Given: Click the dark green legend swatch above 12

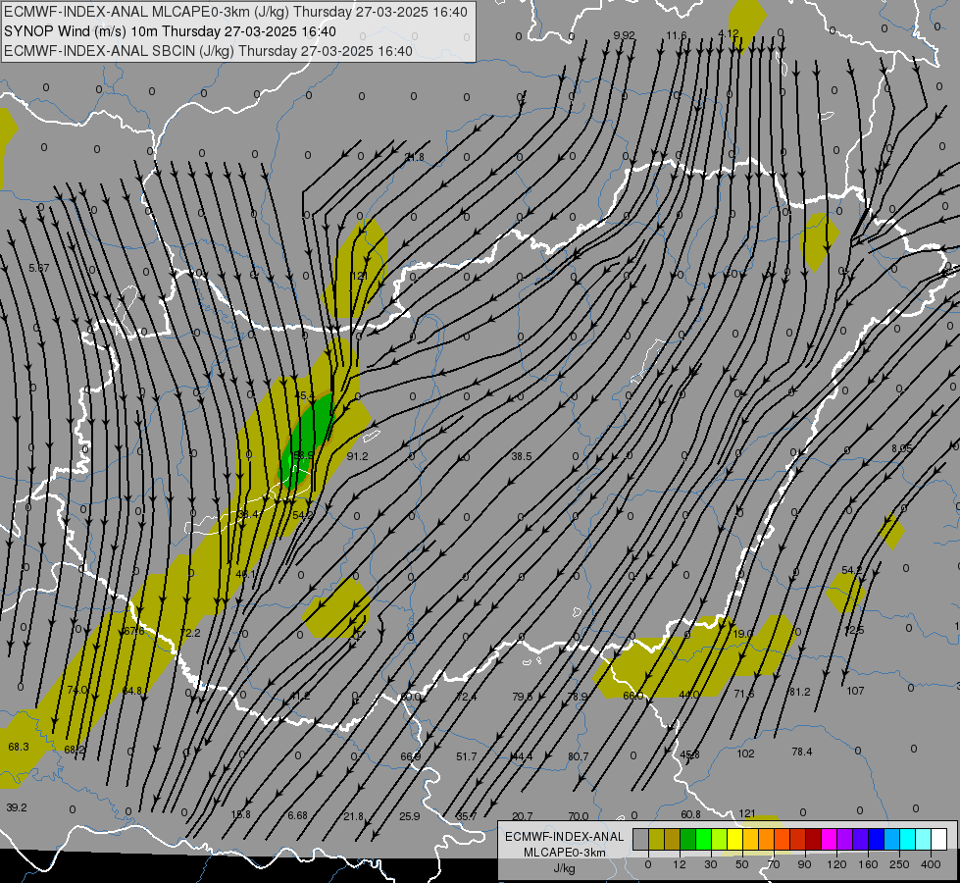Looking at the screenshot, I should coord(687,839).
